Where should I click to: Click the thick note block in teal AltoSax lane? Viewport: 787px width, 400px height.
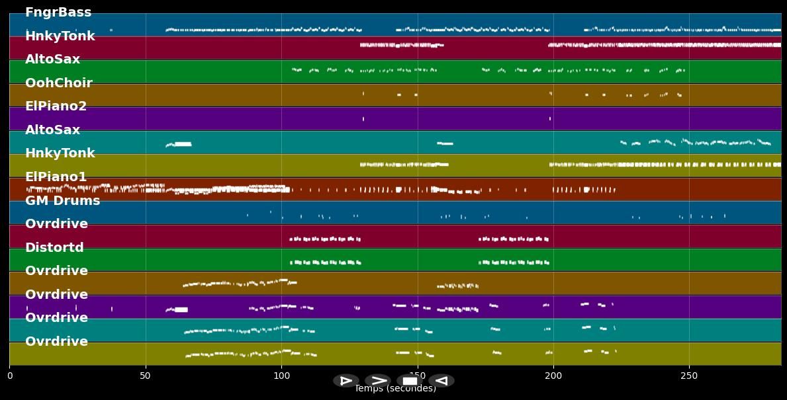[x=182, y=143]
